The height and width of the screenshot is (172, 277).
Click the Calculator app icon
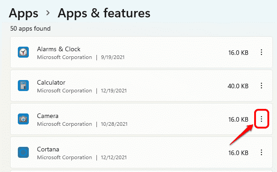click(23, 86)
